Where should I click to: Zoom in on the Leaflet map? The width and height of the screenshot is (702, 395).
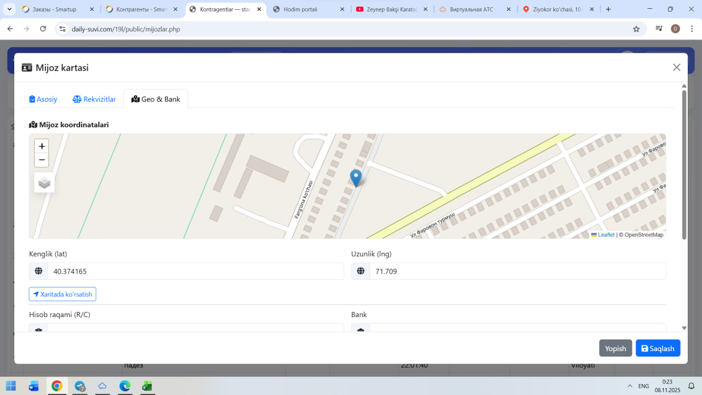pos(42,146)
